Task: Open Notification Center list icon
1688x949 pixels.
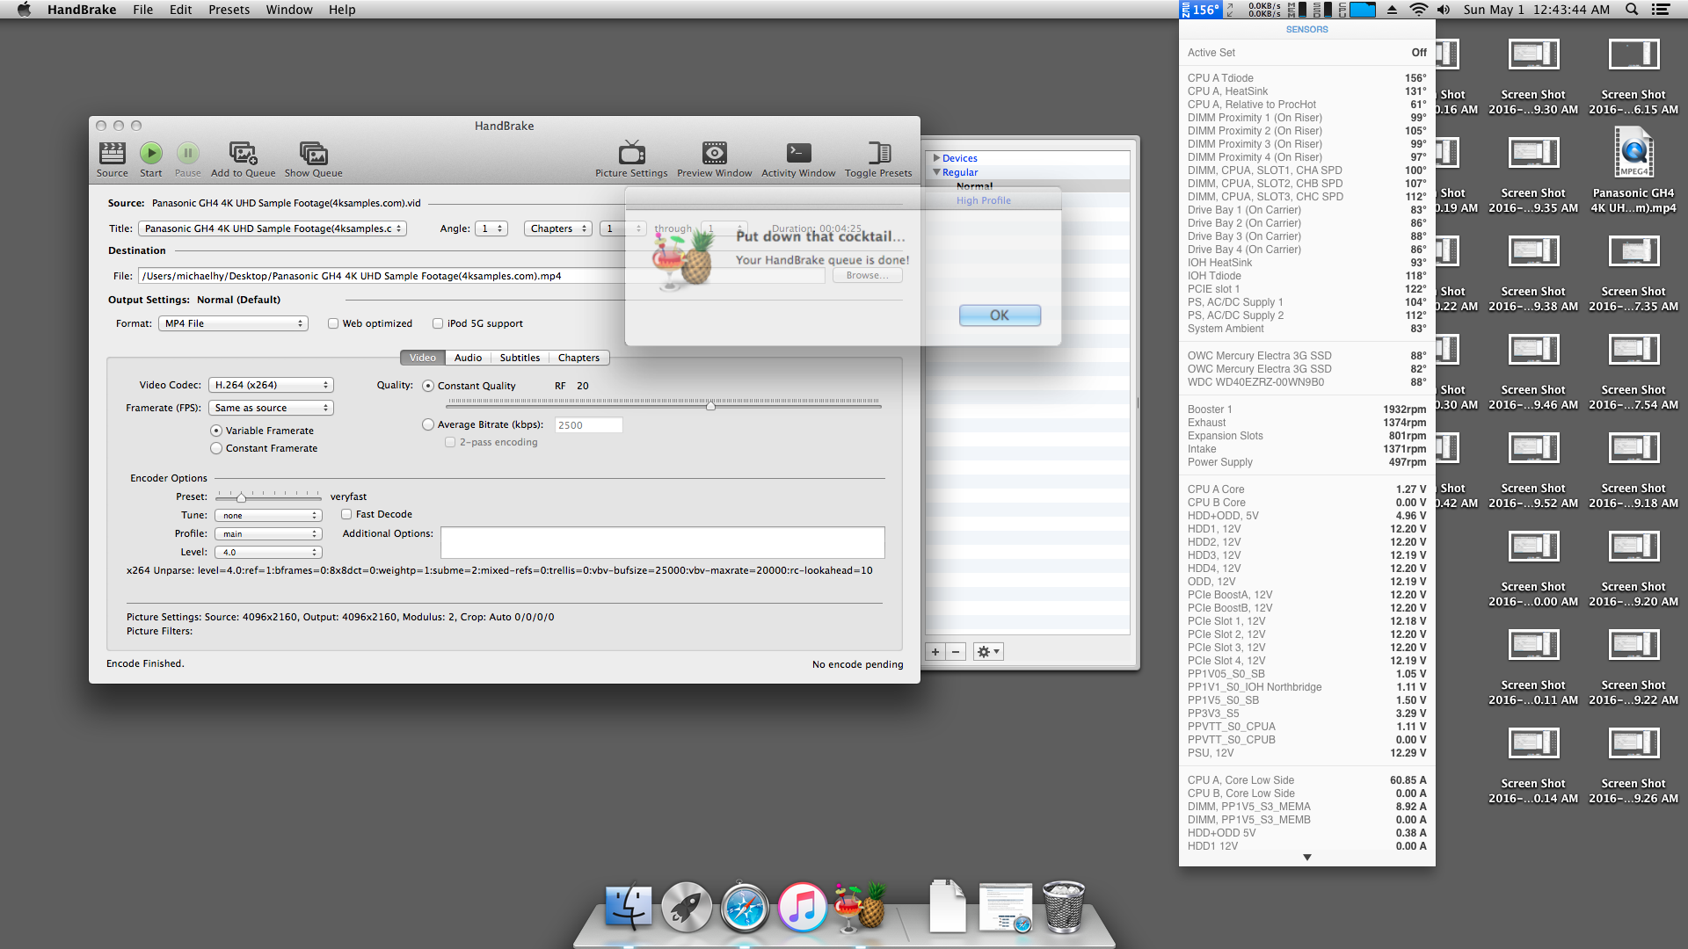Action: pyautogui.click(x=1661, y=10)
